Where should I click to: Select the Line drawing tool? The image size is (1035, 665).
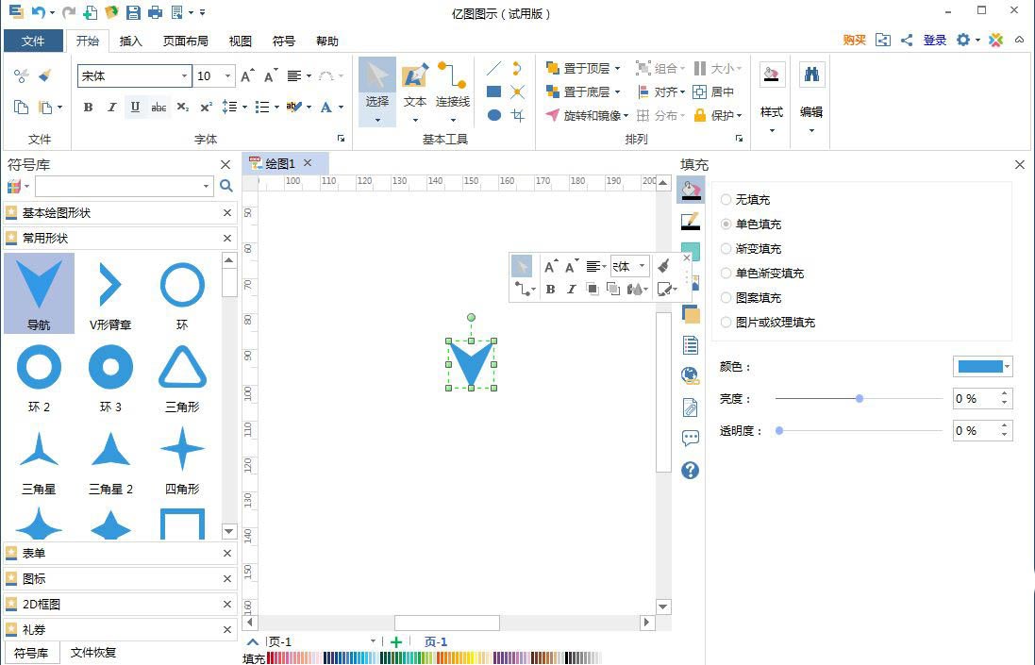coord(492,67)
